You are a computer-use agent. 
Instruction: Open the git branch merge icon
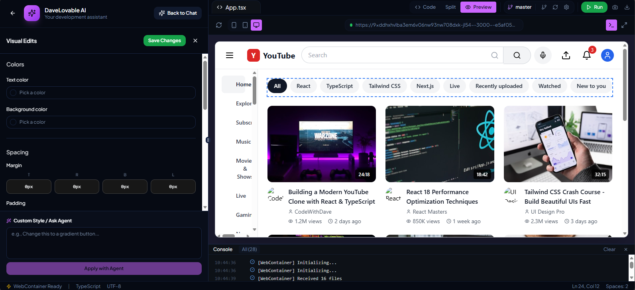[x=544, y=7]
